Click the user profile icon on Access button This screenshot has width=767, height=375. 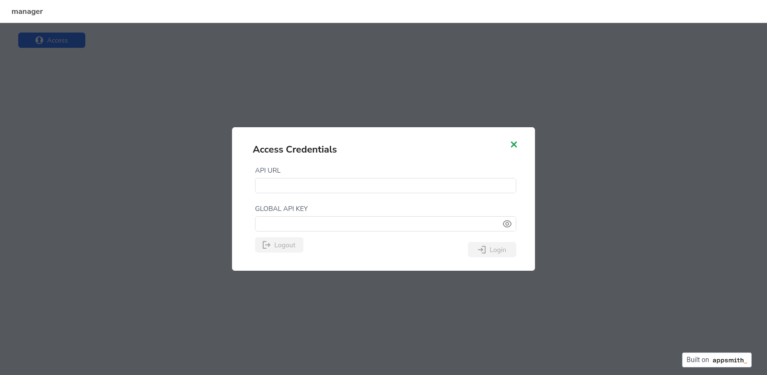[39, 40]
